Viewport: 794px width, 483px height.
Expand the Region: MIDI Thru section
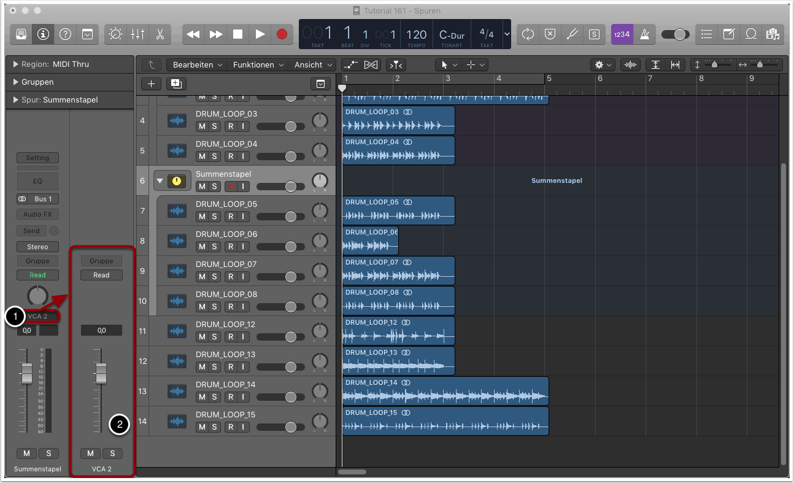point(15,64)
